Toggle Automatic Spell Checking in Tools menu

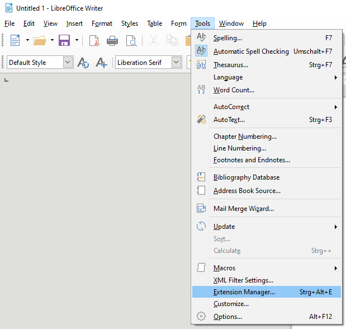[x=250, y=51]
